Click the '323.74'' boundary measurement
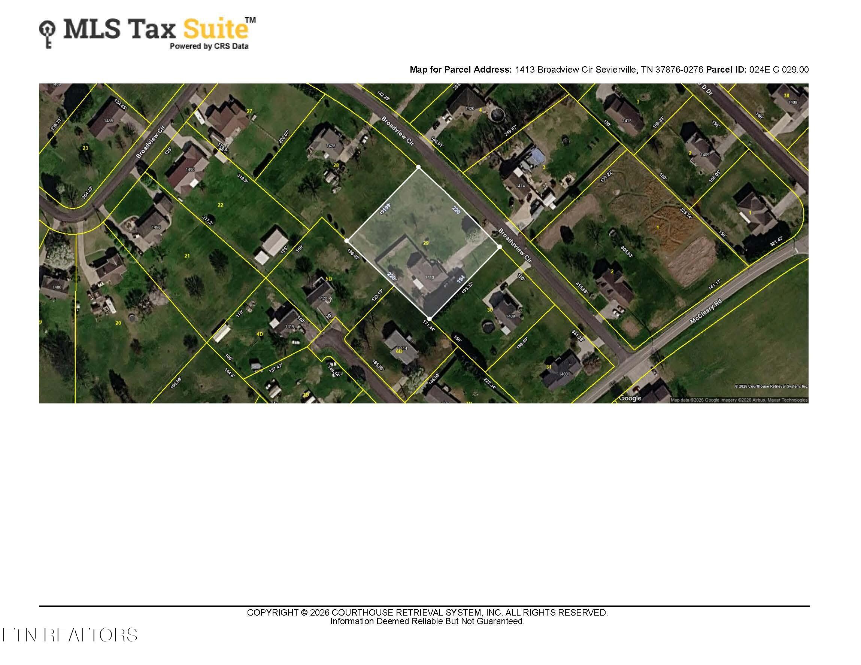This screenshot has width=861, height=665. [686, 213]
